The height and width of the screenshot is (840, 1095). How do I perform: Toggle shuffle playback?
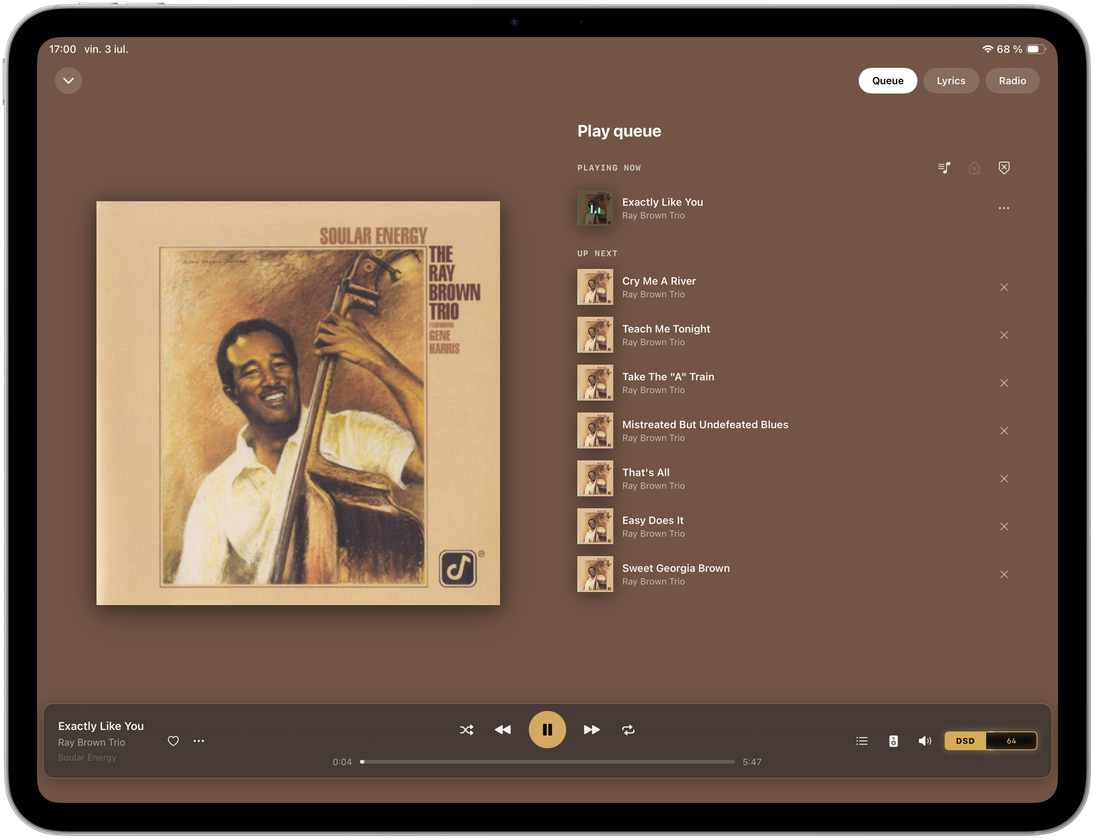pos(466,730)
